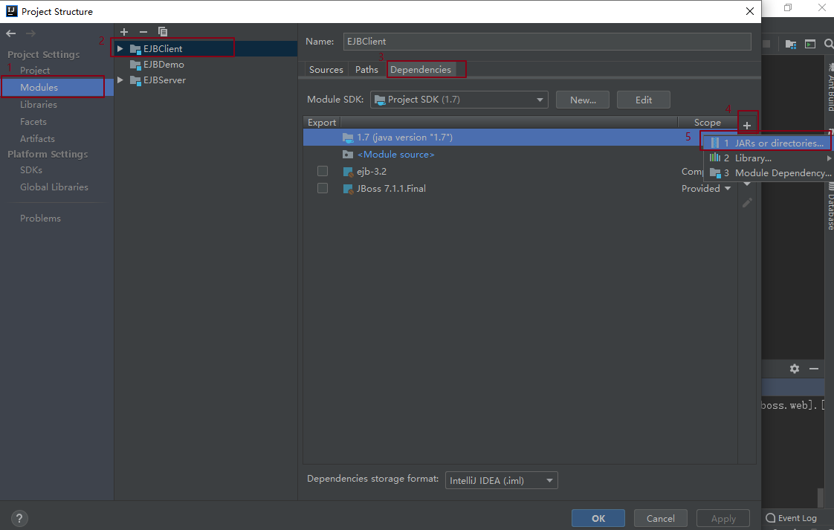Toggle export checkbox for JBoss 7.1.1.Final

coord(323,188)
